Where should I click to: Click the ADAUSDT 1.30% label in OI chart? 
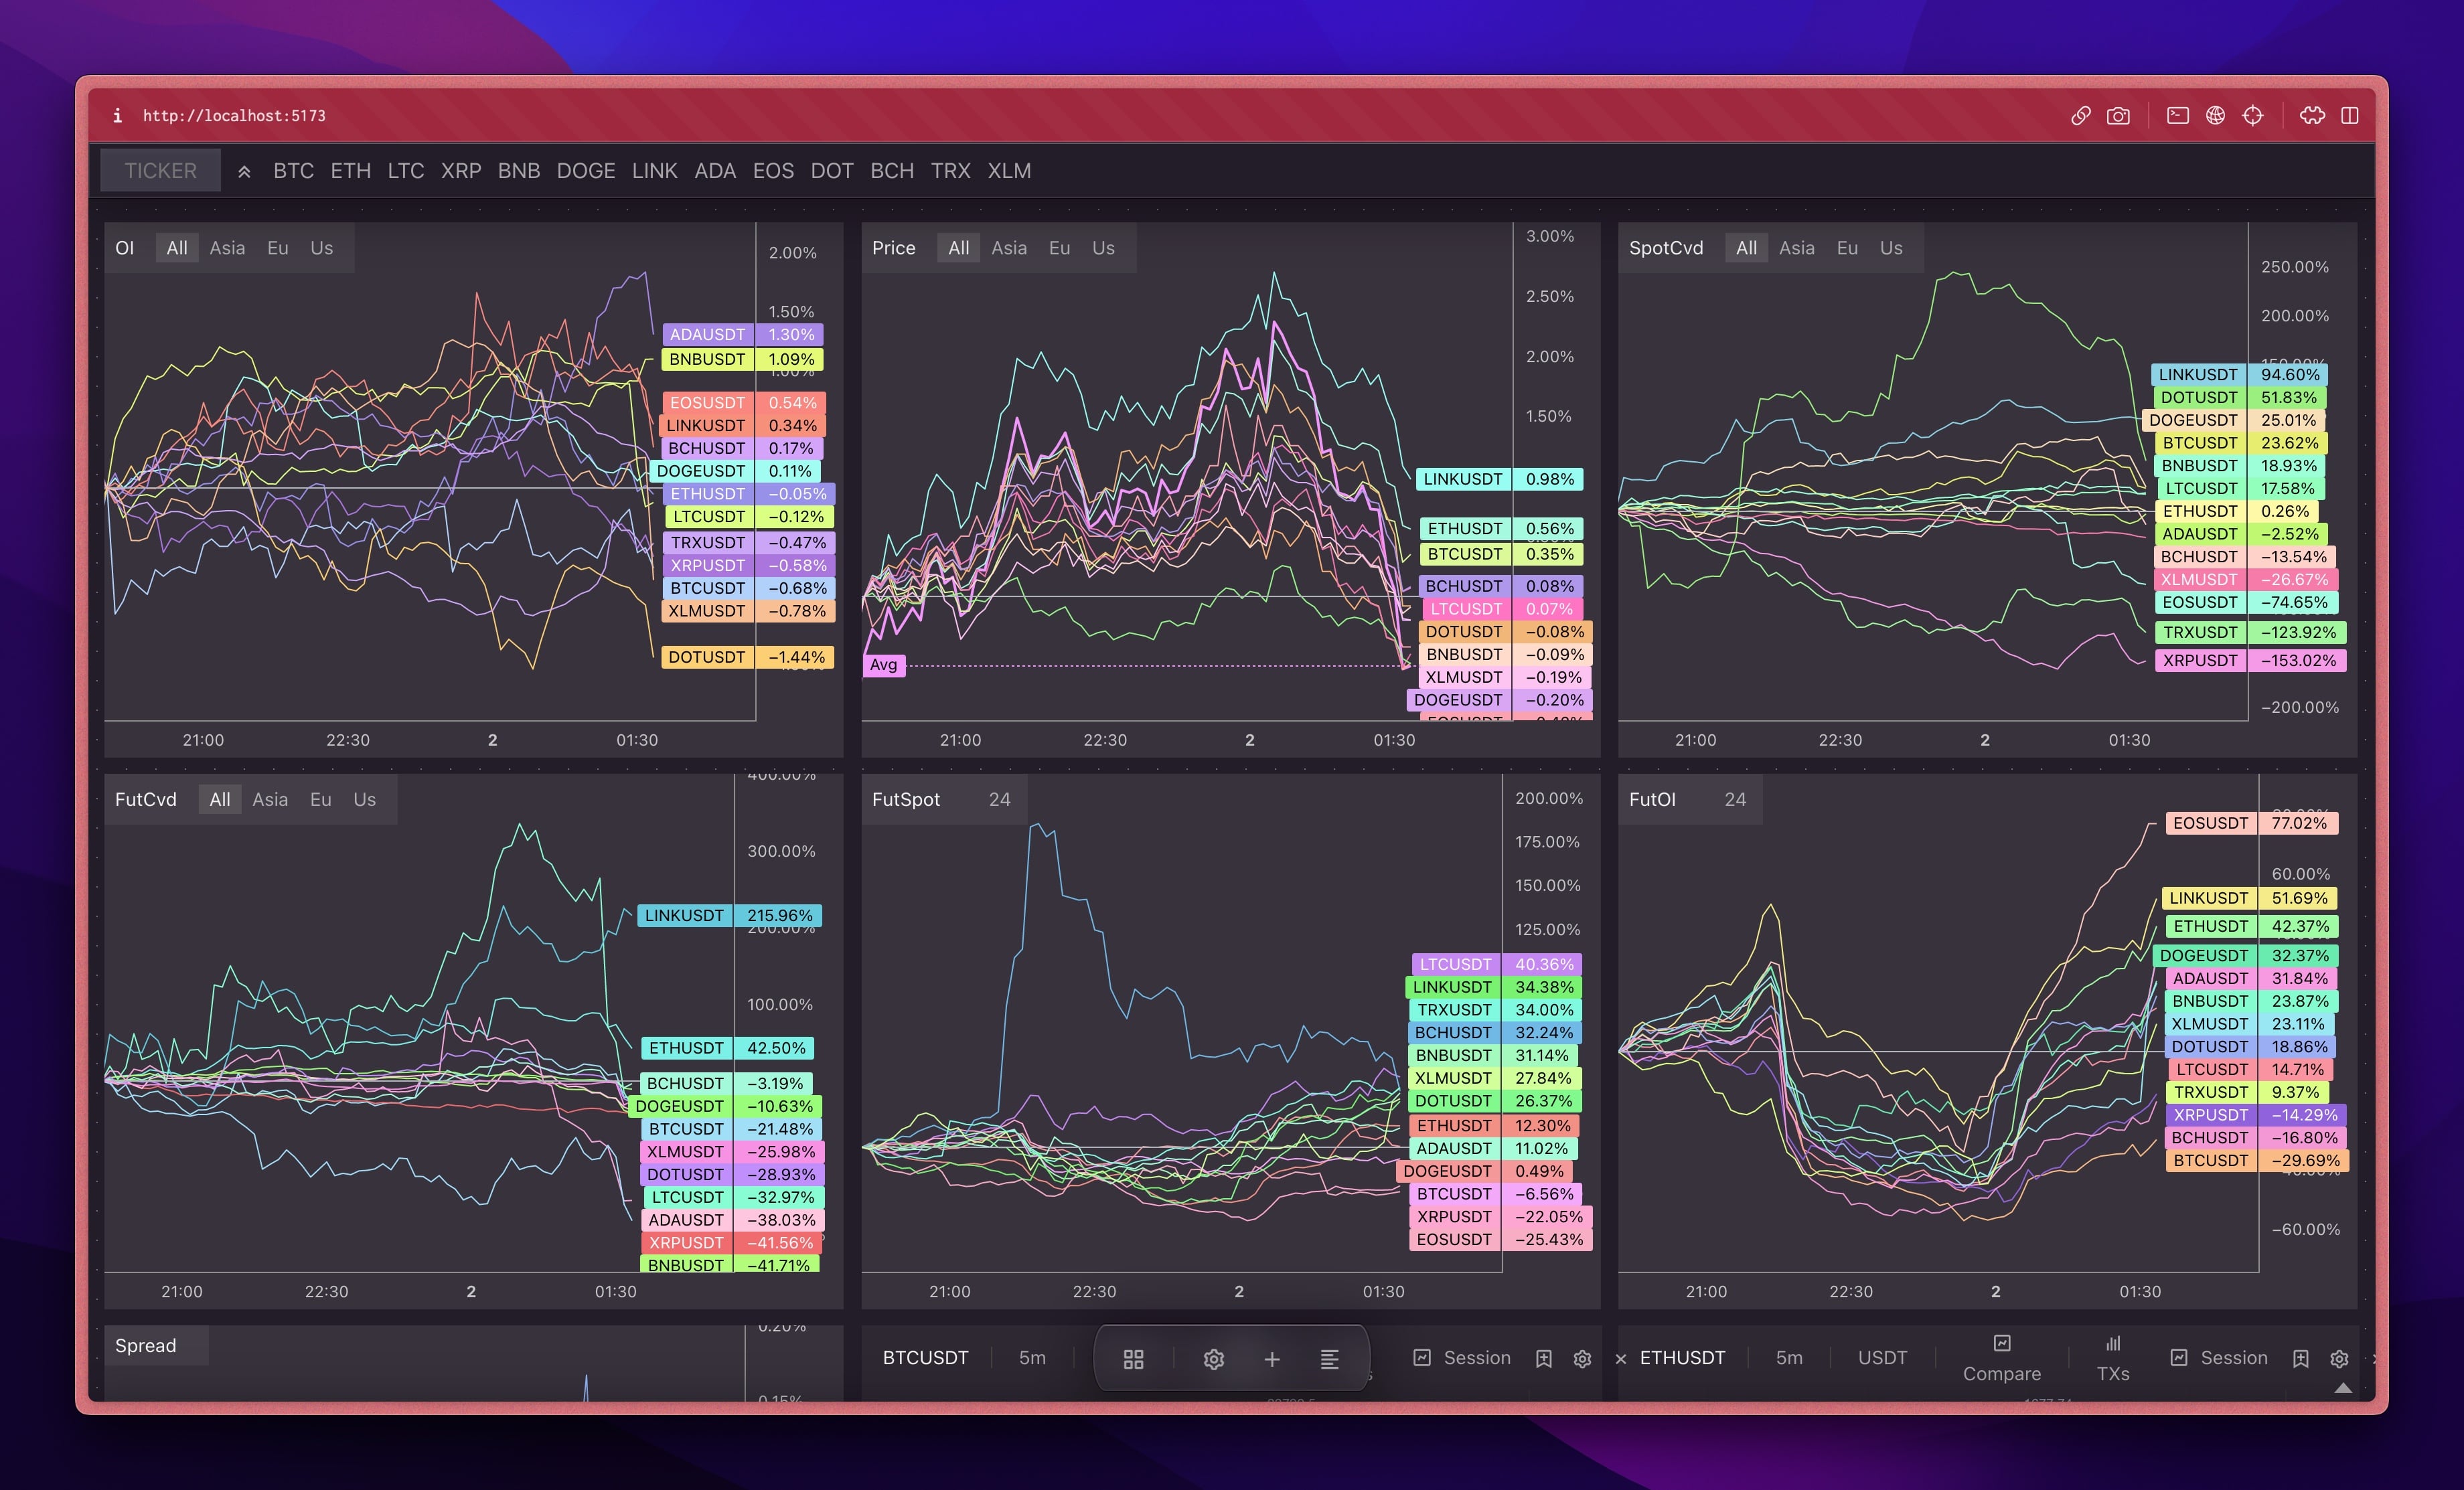click(743, 334)
